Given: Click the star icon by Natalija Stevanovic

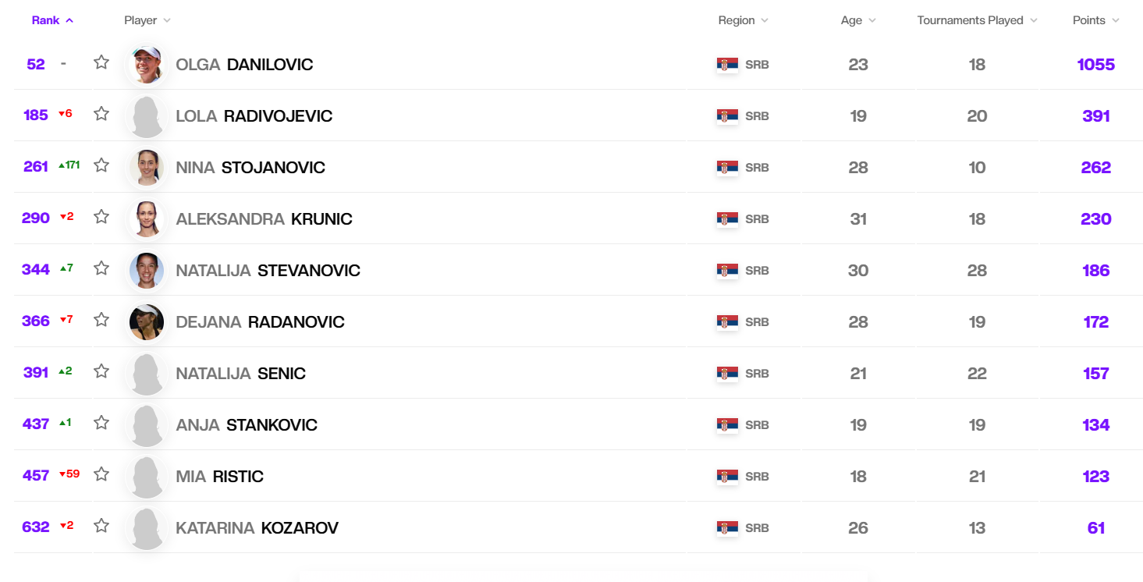Looking at the screenshot, I should 101,268.
